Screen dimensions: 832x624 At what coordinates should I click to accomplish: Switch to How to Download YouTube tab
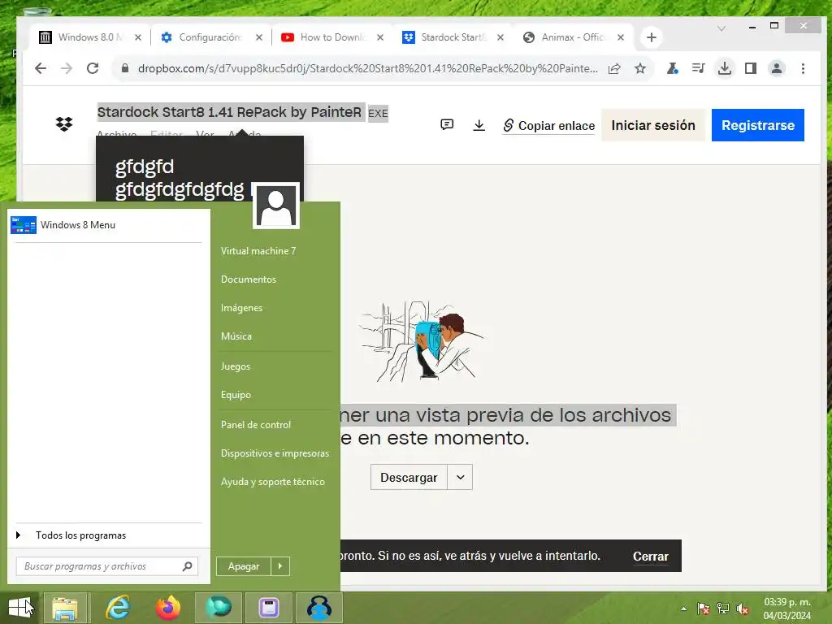point(332,37)
